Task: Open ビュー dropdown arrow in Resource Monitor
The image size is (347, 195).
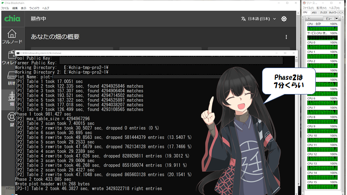Action: [337, 18]
